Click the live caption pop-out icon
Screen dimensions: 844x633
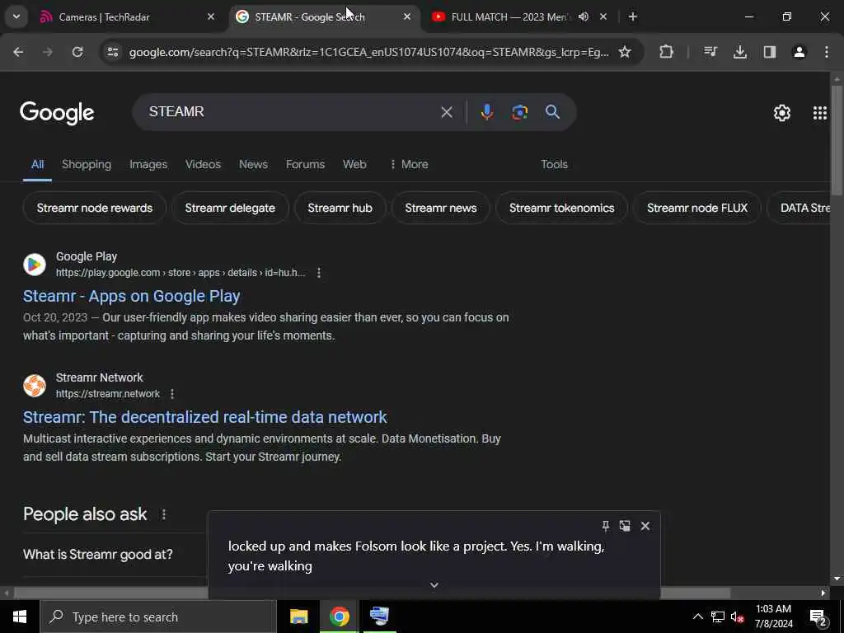pos(625,526)
